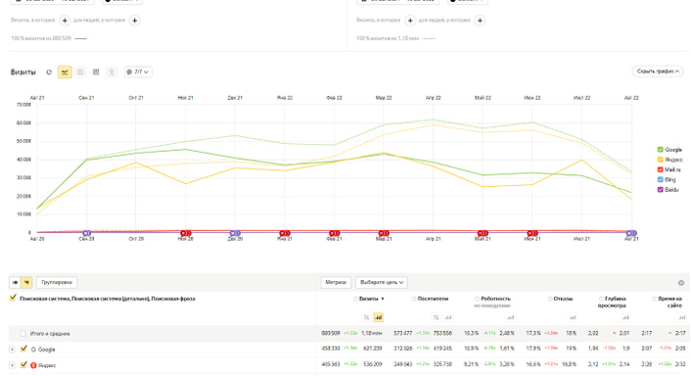Open Метрики selection
Image resolution: width=691 pixels, height=376 pixels.
[336, 282]
